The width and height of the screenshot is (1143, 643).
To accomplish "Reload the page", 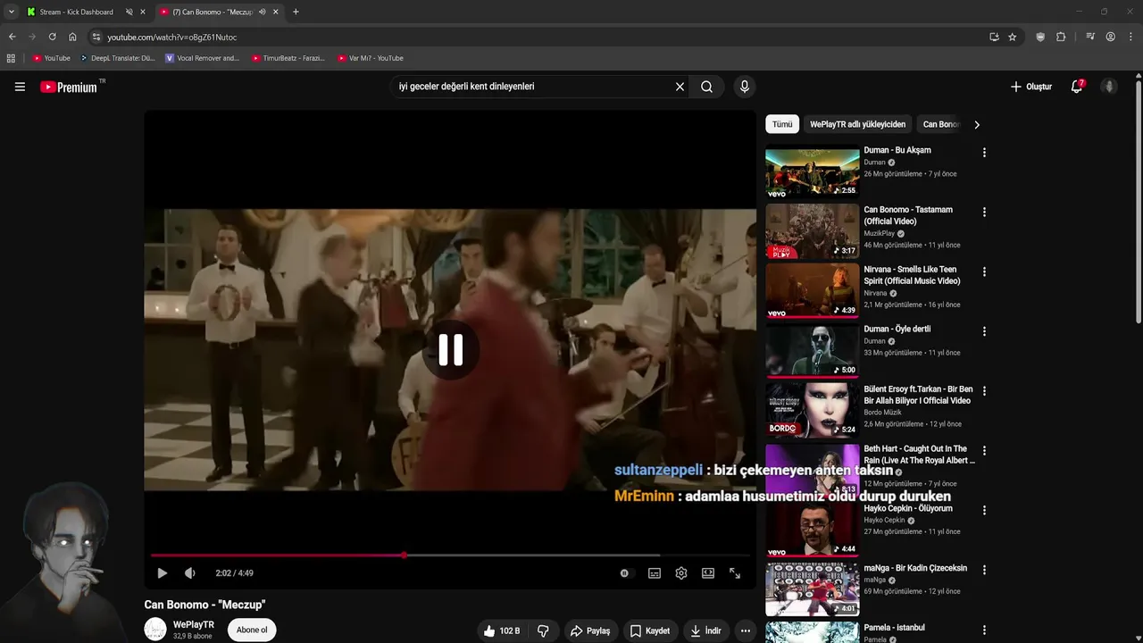I will [52, 37].
